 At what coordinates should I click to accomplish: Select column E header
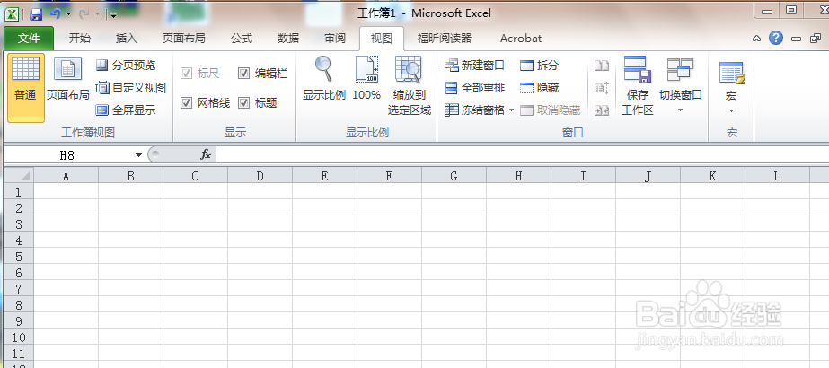[x=324, y=176]
